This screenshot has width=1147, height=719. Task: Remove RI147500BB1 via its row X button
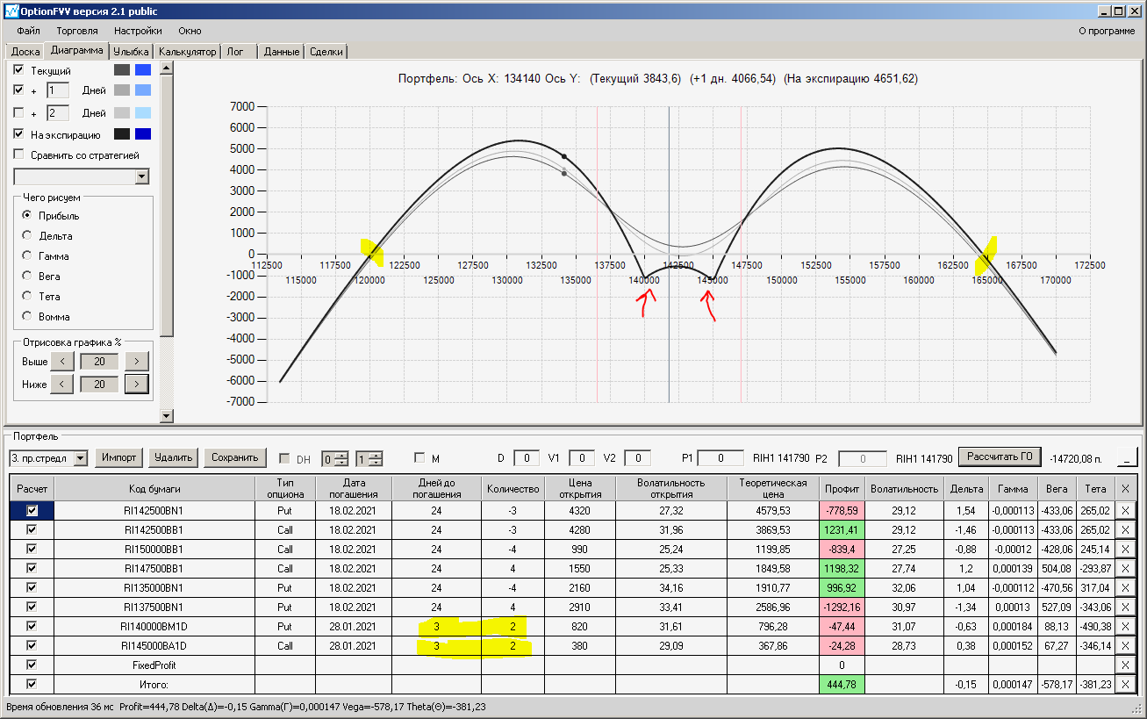[x=1126, y=568]
